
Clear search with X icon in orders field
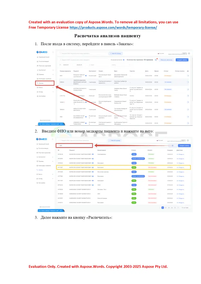pyautogui.click(x=90, y=146)
